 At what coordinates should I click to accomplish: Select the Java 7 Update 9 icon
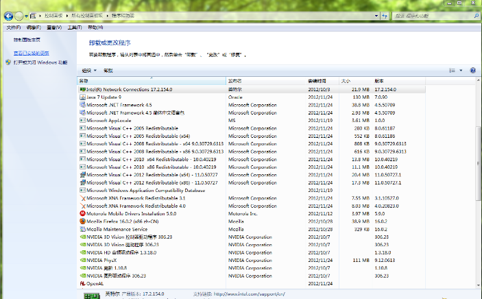tap(82, 97)
